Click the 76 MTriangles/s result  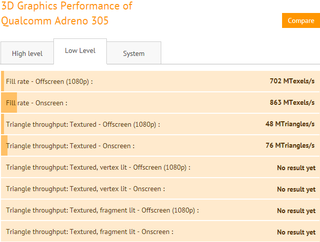tap(290, 146)
